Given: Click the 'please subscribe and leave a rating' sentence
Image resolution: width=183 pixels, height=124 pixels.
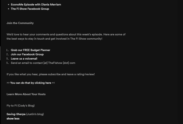Looking at the screenshot, I should (67, 74).
